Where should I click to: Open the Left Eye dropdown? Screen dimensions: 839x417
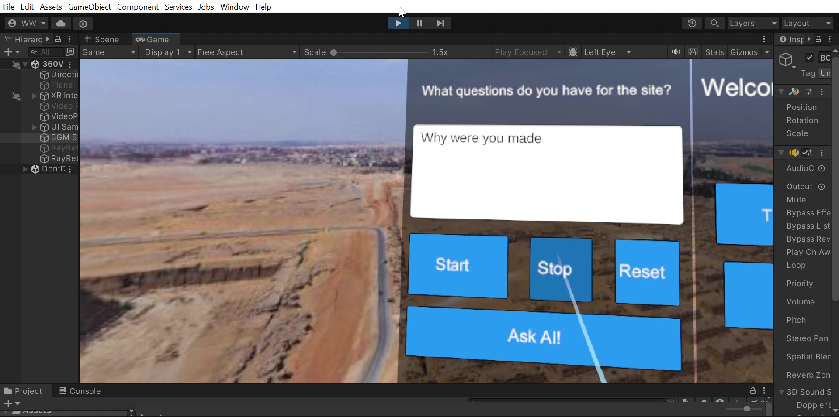607,52
